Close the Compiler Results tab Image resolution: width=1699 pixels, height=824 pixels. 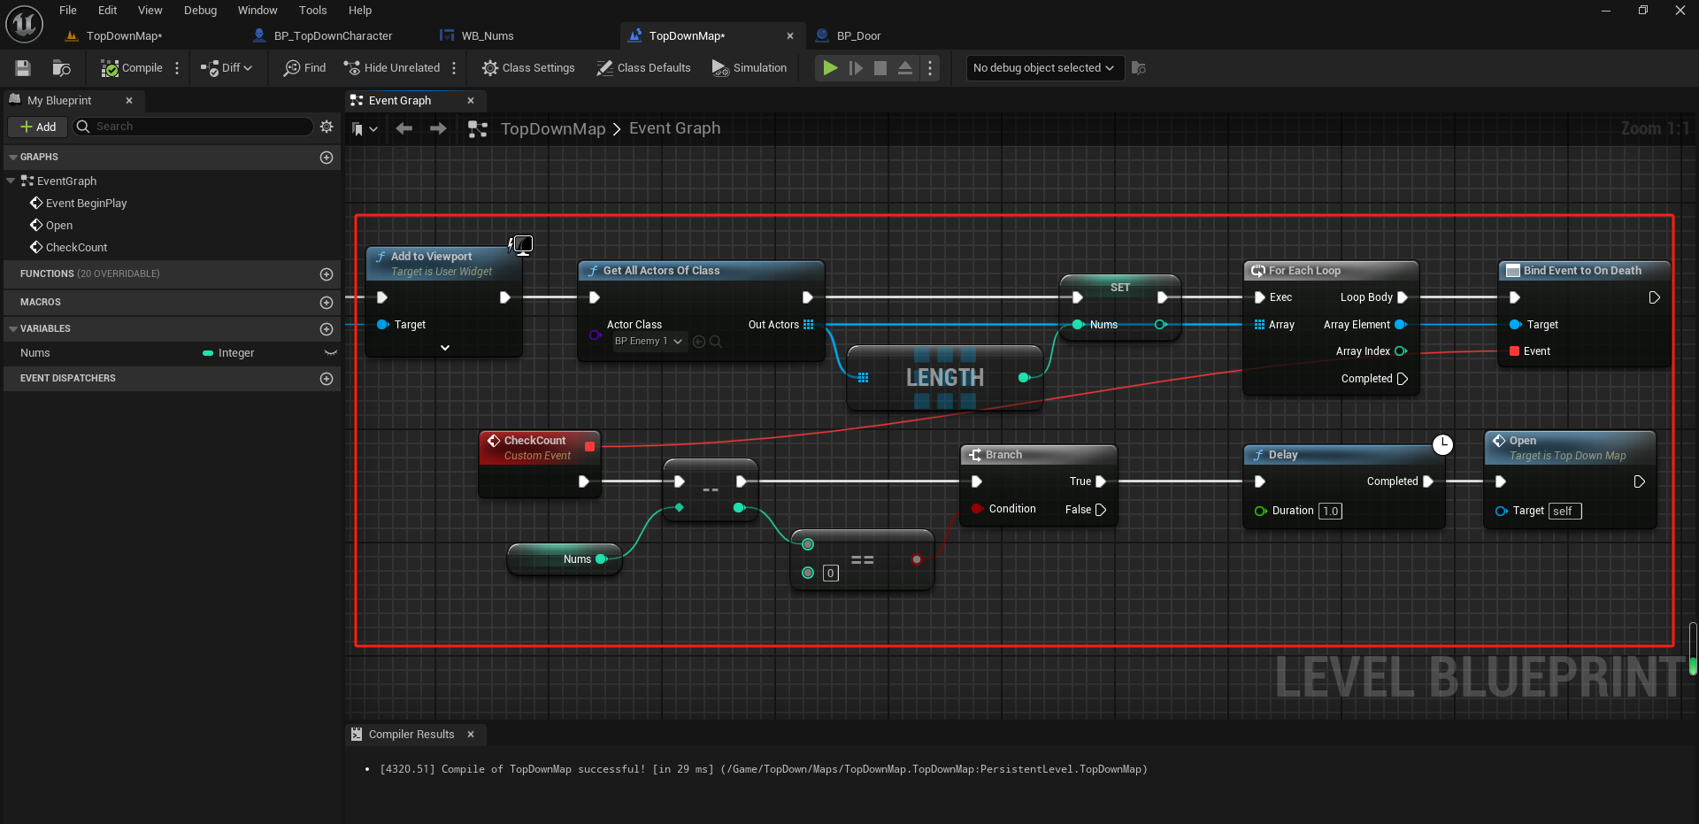click(471, 735)
